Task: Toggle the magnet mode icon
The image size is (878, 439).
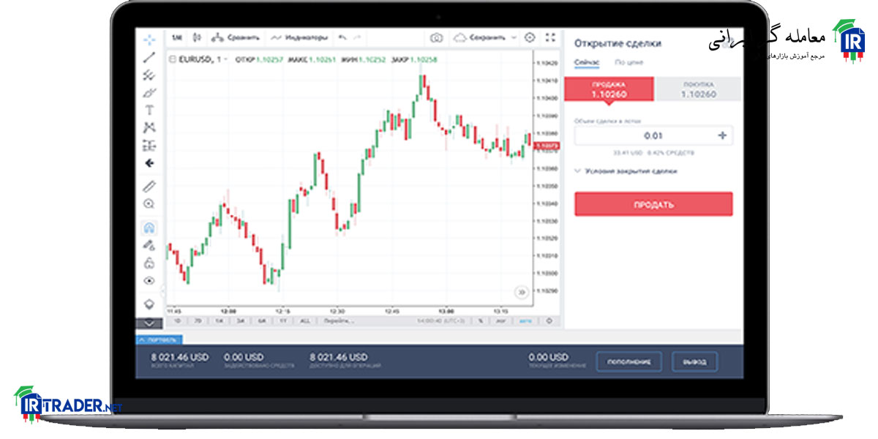Action: 149,228
